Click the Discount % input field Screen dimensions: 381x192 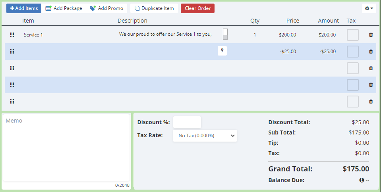coord(187,122)
